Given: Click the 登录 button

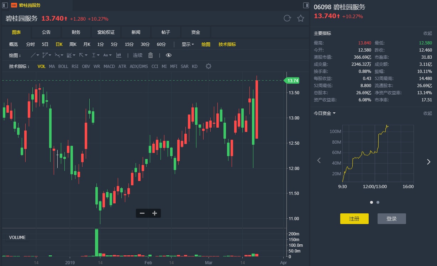Looking at the screenshot, I should 391,219.
